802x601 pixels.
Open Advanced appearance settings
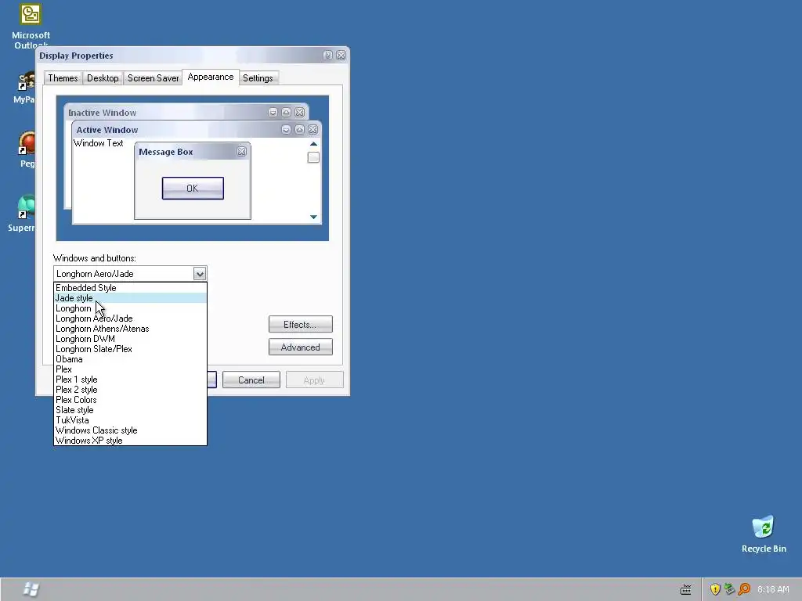[300, 347]
